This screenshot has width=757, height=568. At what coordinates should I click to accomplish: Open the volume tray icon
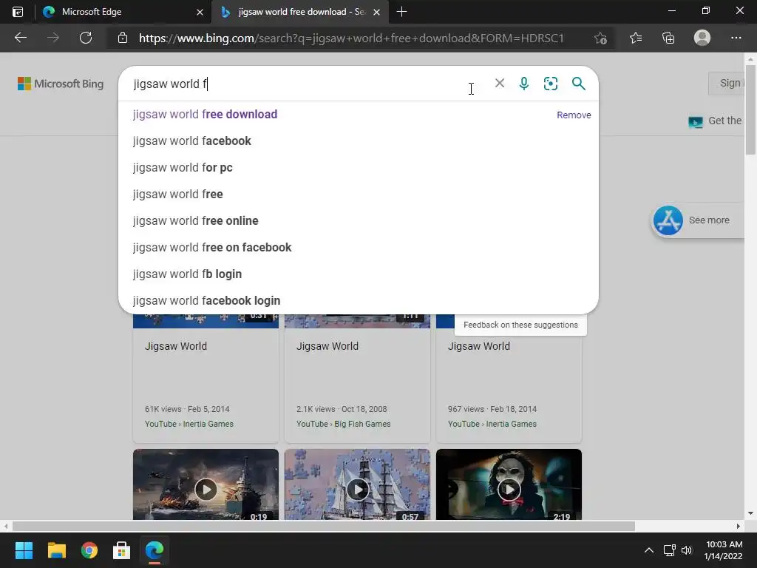tap(687, 550)
